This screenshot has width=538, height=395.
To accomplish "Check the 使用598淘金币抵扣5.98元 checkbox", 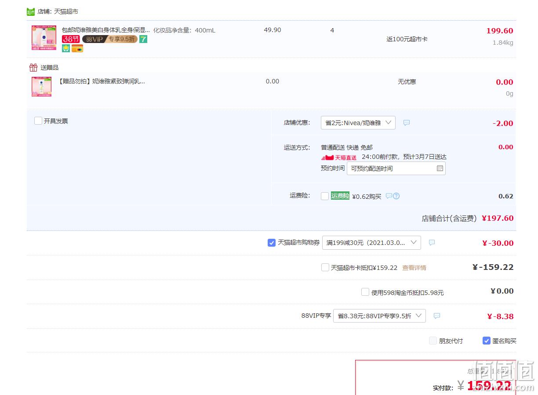I will 365,292.
